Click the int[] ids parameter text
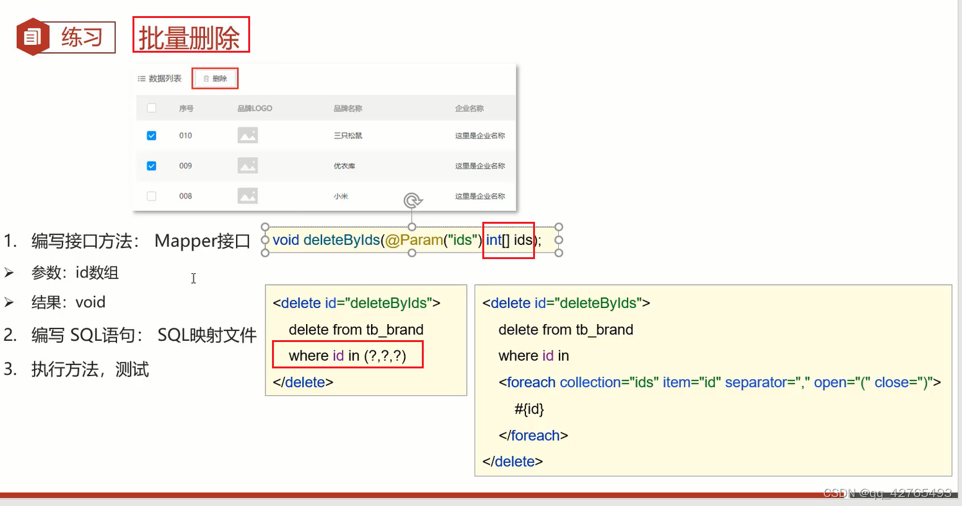The width and height of the screenshot is (962, 506). point(510,240)
